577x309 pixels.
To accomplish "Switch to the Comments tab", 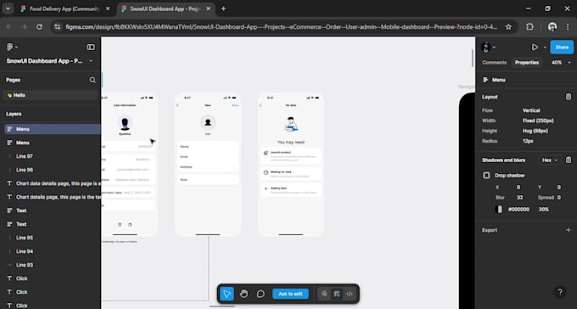I will point(494,63).
